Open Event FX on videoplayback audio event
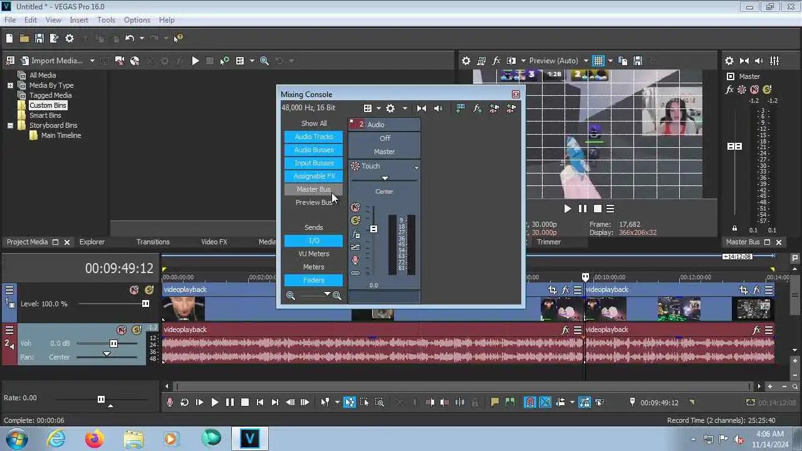The height and width of the screenshot is (451, 802). [x=566, y=330]
